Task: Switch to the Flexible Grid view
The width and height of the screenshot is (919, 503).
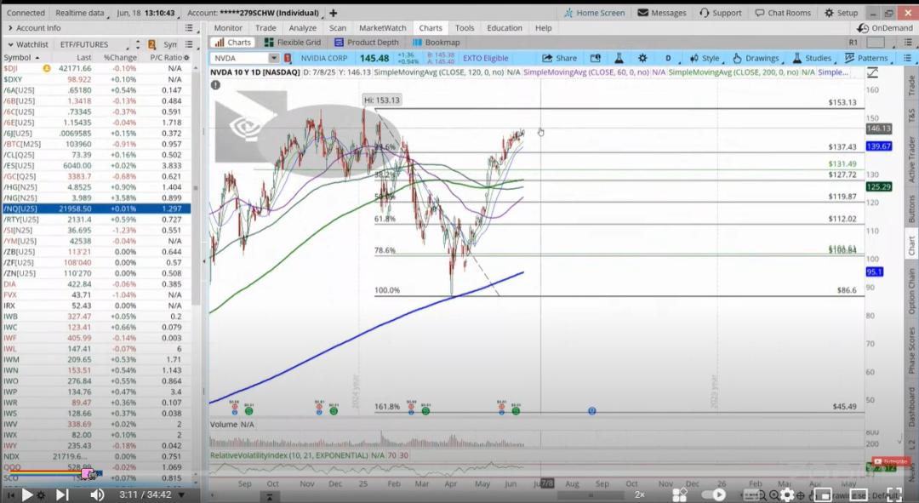Action: coord(293,43)
